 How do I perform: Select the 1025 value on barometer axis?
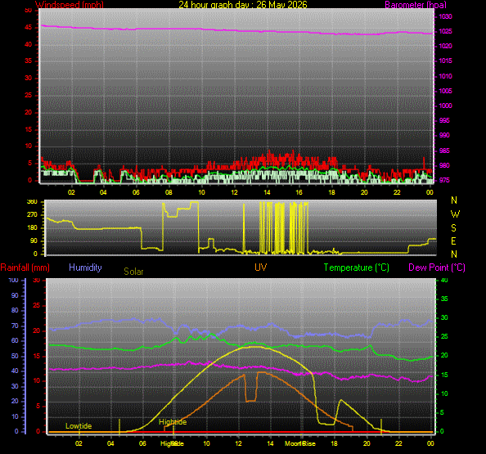pos(445,31)
